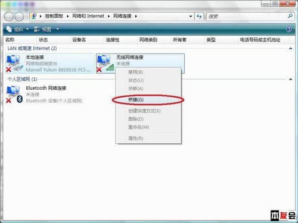Click the 个人区域网 (1) group label

[22, 79]
